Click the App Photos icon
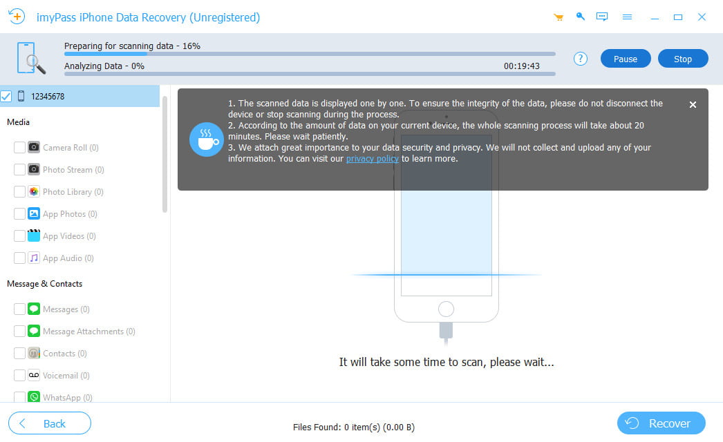 (x=34, y=213)
